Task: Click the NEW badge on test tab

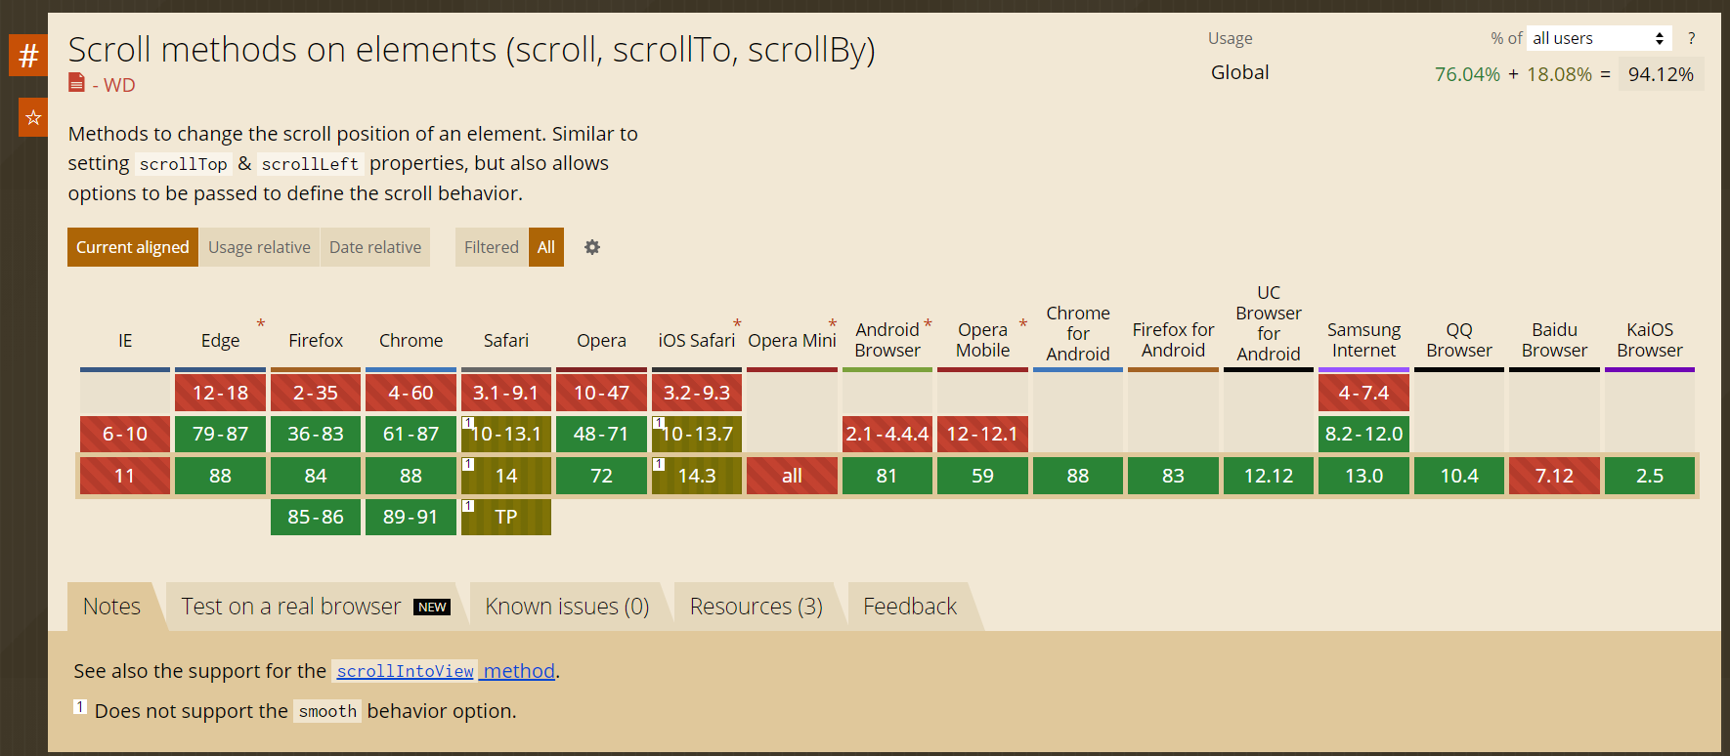Action: pyautogui.click(x=432, y=607)
